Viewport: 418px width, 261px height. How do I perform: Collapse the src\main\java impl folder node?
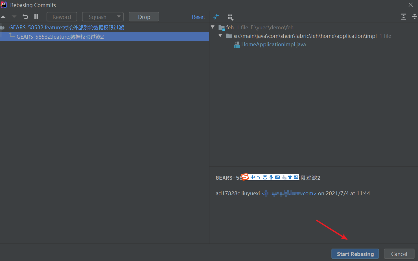220,36
